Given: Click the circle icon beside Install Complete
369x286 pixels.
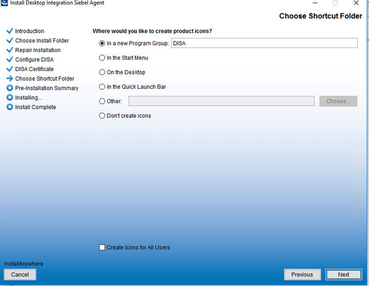Looking at the screenshot, I should coord(10,107).
